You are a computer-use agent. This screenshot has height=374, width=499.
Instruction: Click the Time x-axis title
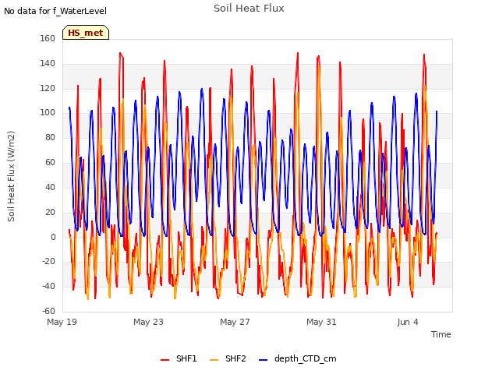441,334
